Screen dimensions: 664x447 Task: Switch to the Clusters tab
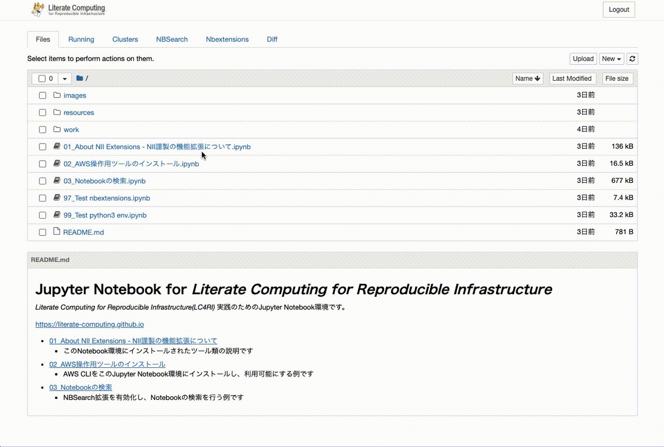tap(125, 39)
